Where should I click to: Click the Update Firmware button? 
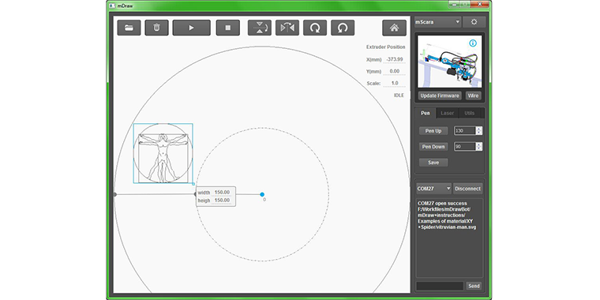[x=439, y=96]
